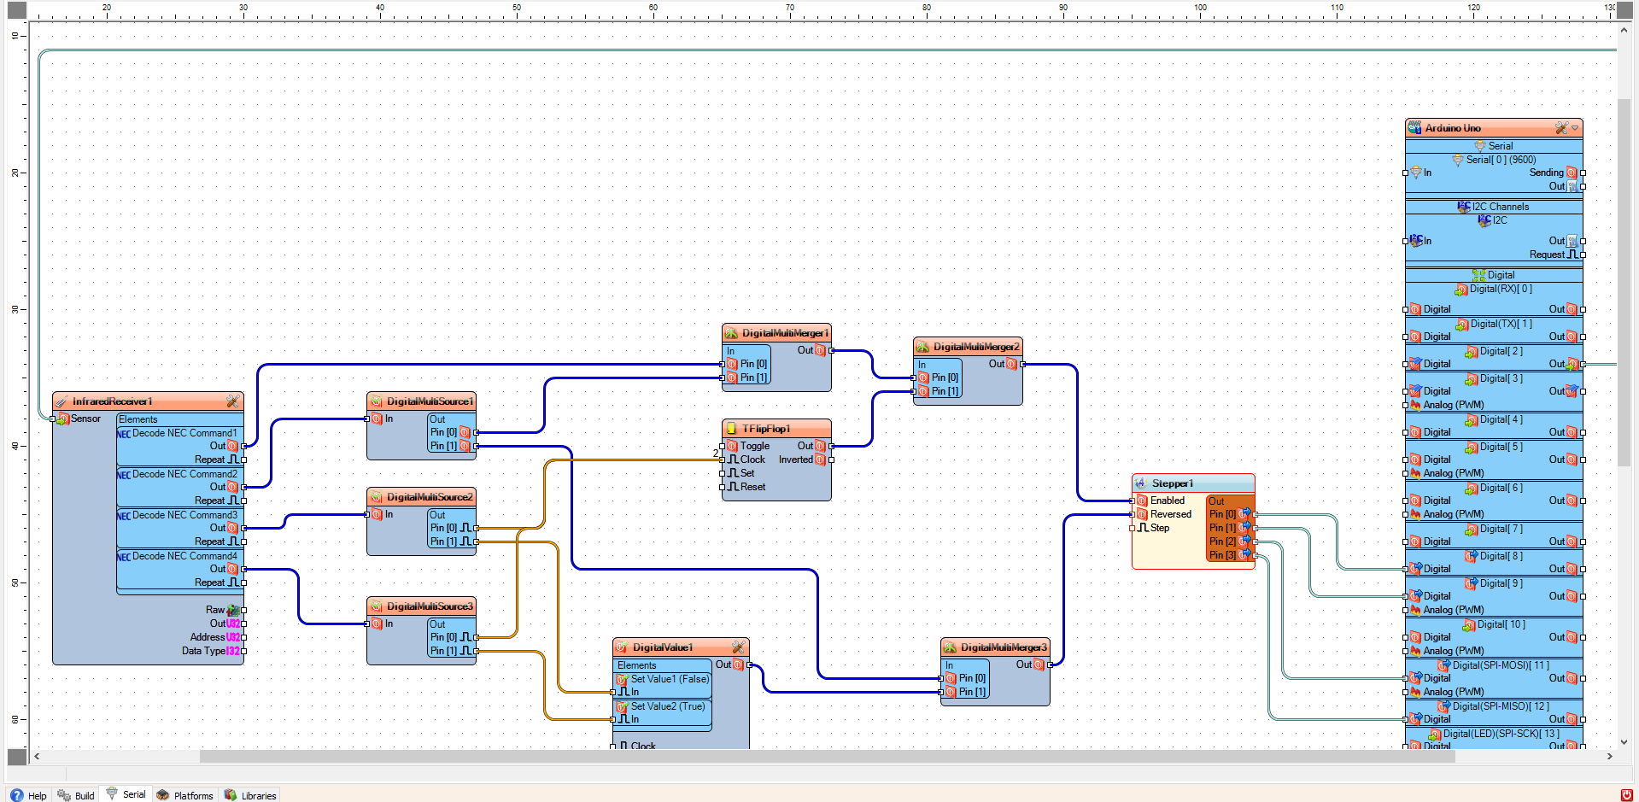This screenshot has height=802, width=1639.
Task: Click the InfraredReceiver1 Data Type label
Action: tap(203, 651)
